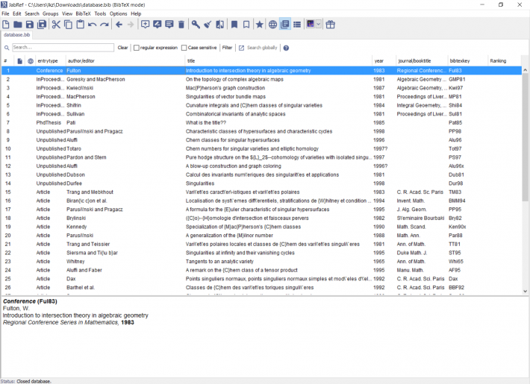Viewport: 530px width, 384px height.
Task: Click the URL globe column header
Action: click(31, 61)
